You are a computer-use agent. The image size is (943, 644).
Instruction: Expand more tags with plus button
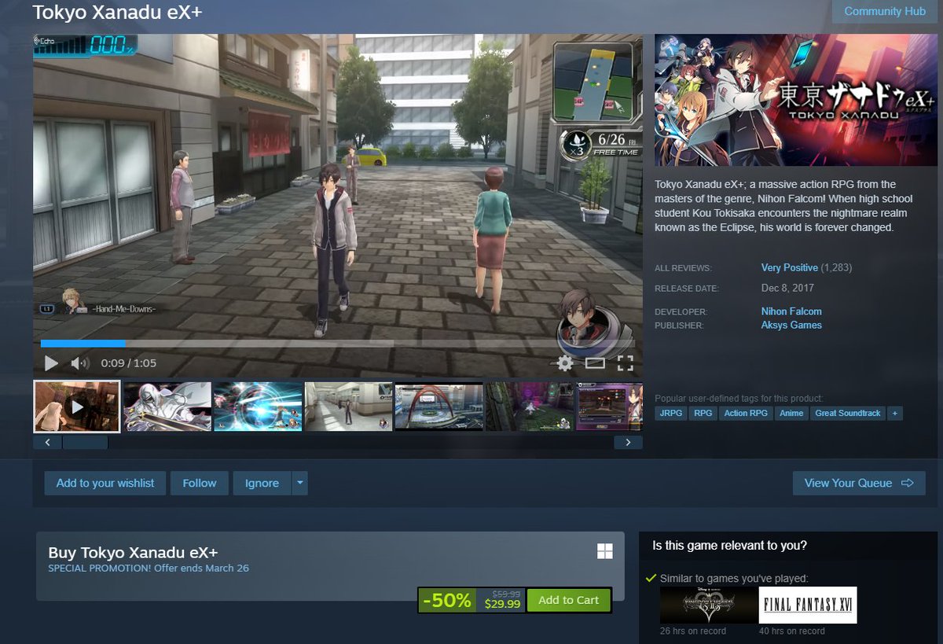tap(894, 413)
